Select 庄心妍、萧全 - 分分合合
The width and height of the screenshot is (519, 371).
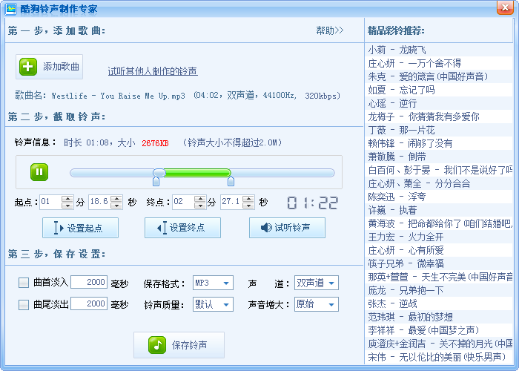[439, 183]
